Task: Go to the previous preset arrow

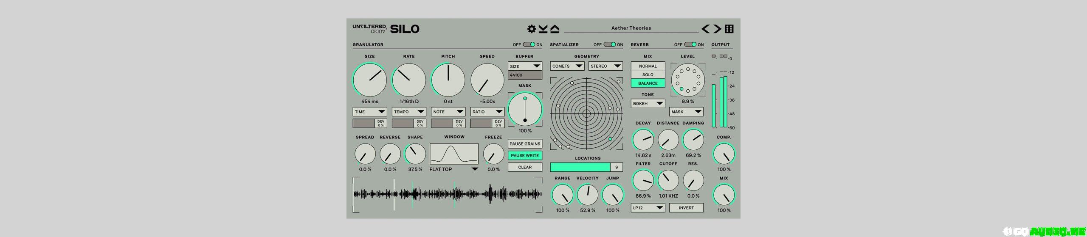Action: click(x=705, y=29)
